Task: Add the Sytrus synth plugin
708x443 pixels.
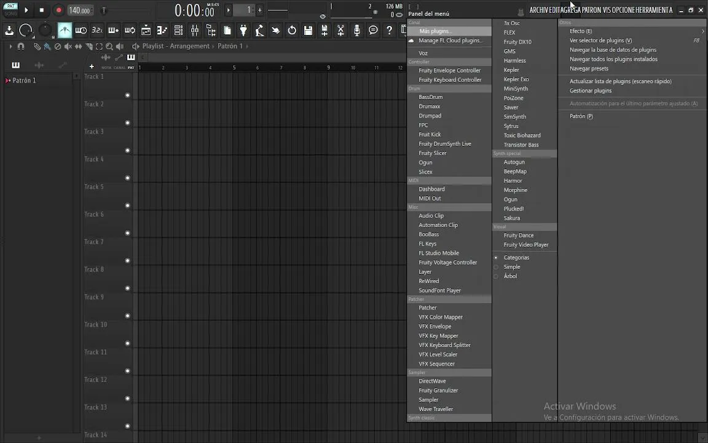Action: tap(511, 126)
